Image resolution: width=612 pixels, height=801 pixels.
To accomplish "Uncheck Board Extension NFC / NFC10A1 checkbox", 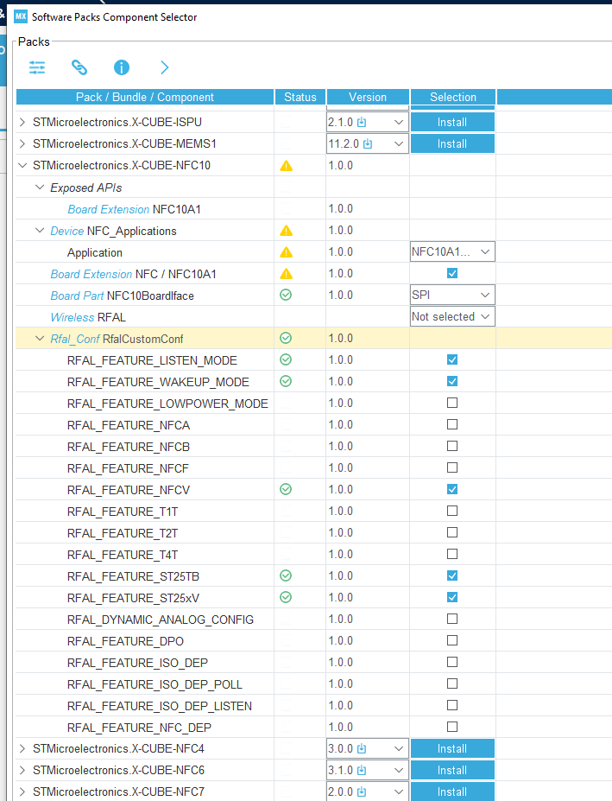I will coord(452,273).
